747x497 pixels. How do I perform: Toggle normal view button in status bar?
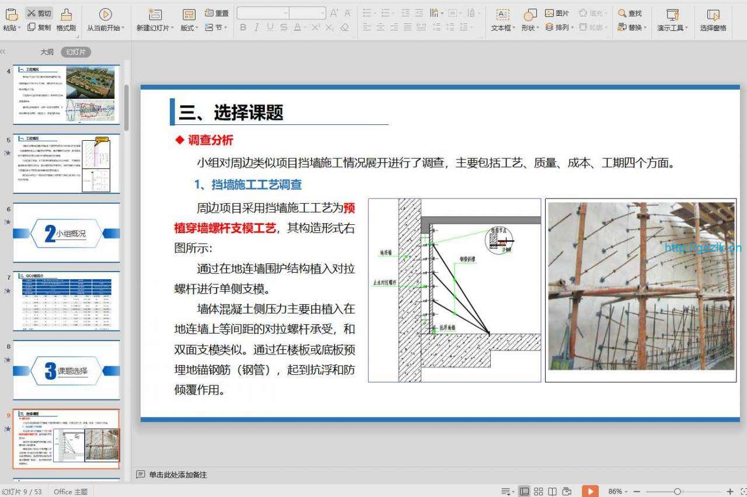pos(524,491)
